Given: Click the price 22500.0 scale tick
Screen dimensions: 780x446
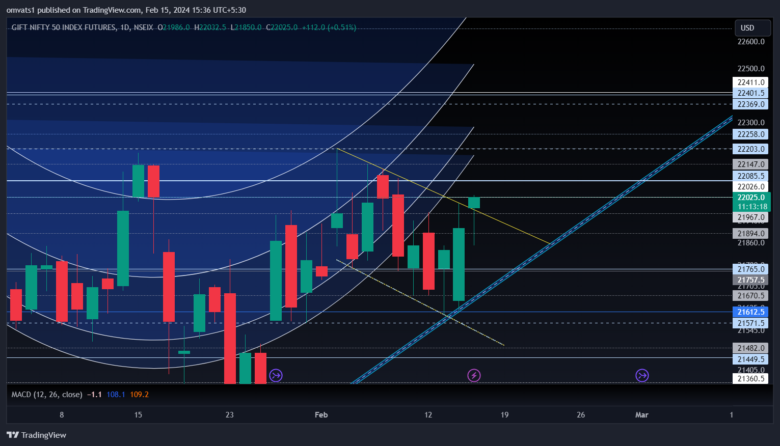Looking at the screenshot, I should pos(751,69).
